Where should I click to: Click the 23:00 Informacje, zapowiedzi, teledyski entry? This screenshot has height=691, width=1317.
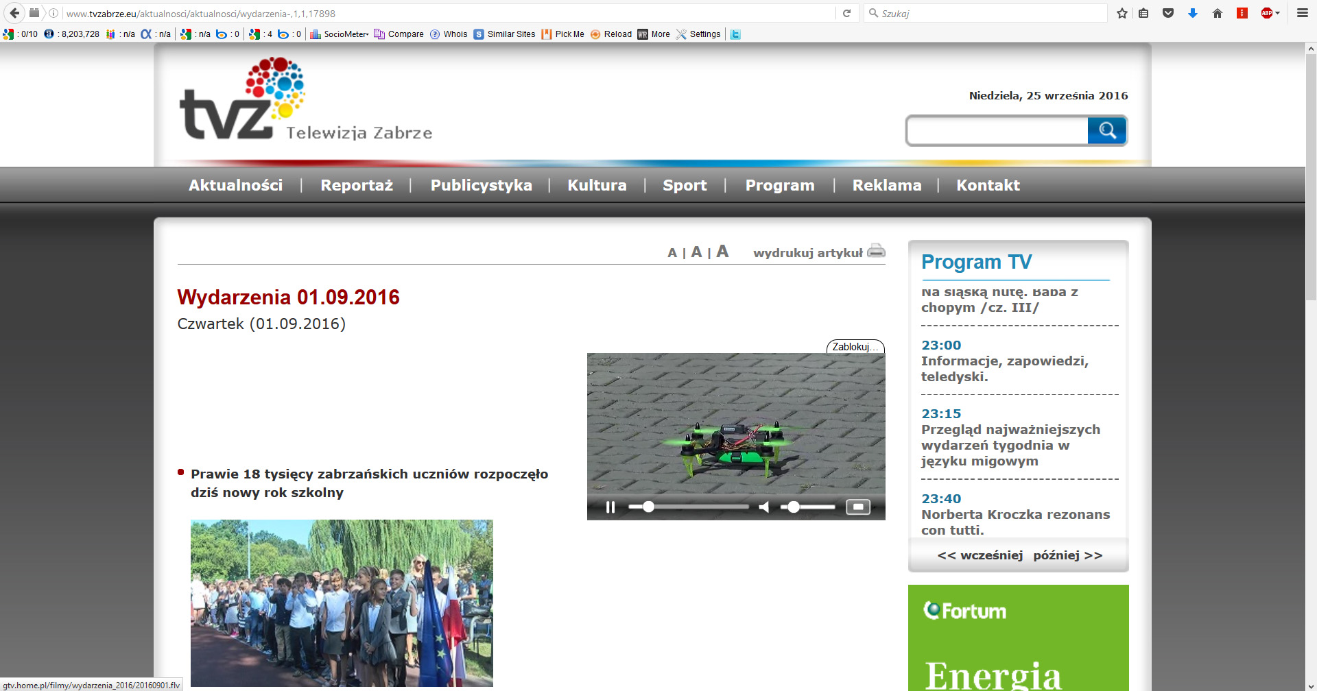pyautogui.click(x=1005, y=361)
